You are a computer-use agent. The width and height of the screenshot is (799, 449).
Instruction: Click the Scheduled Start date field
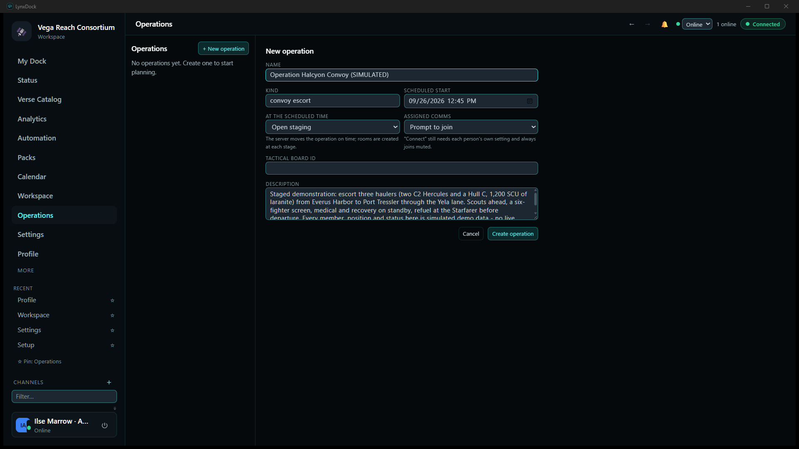click(x=471, y=101)
